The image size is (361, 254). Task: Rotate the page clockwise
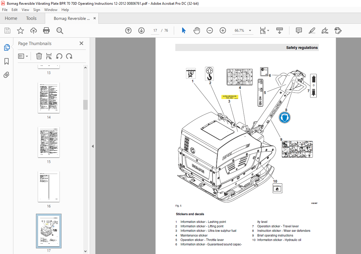coord(69,56)
